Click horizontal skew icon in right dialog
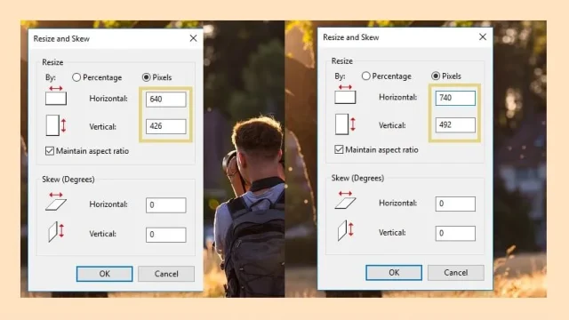569x320 pixels. [x=345, y=200]
